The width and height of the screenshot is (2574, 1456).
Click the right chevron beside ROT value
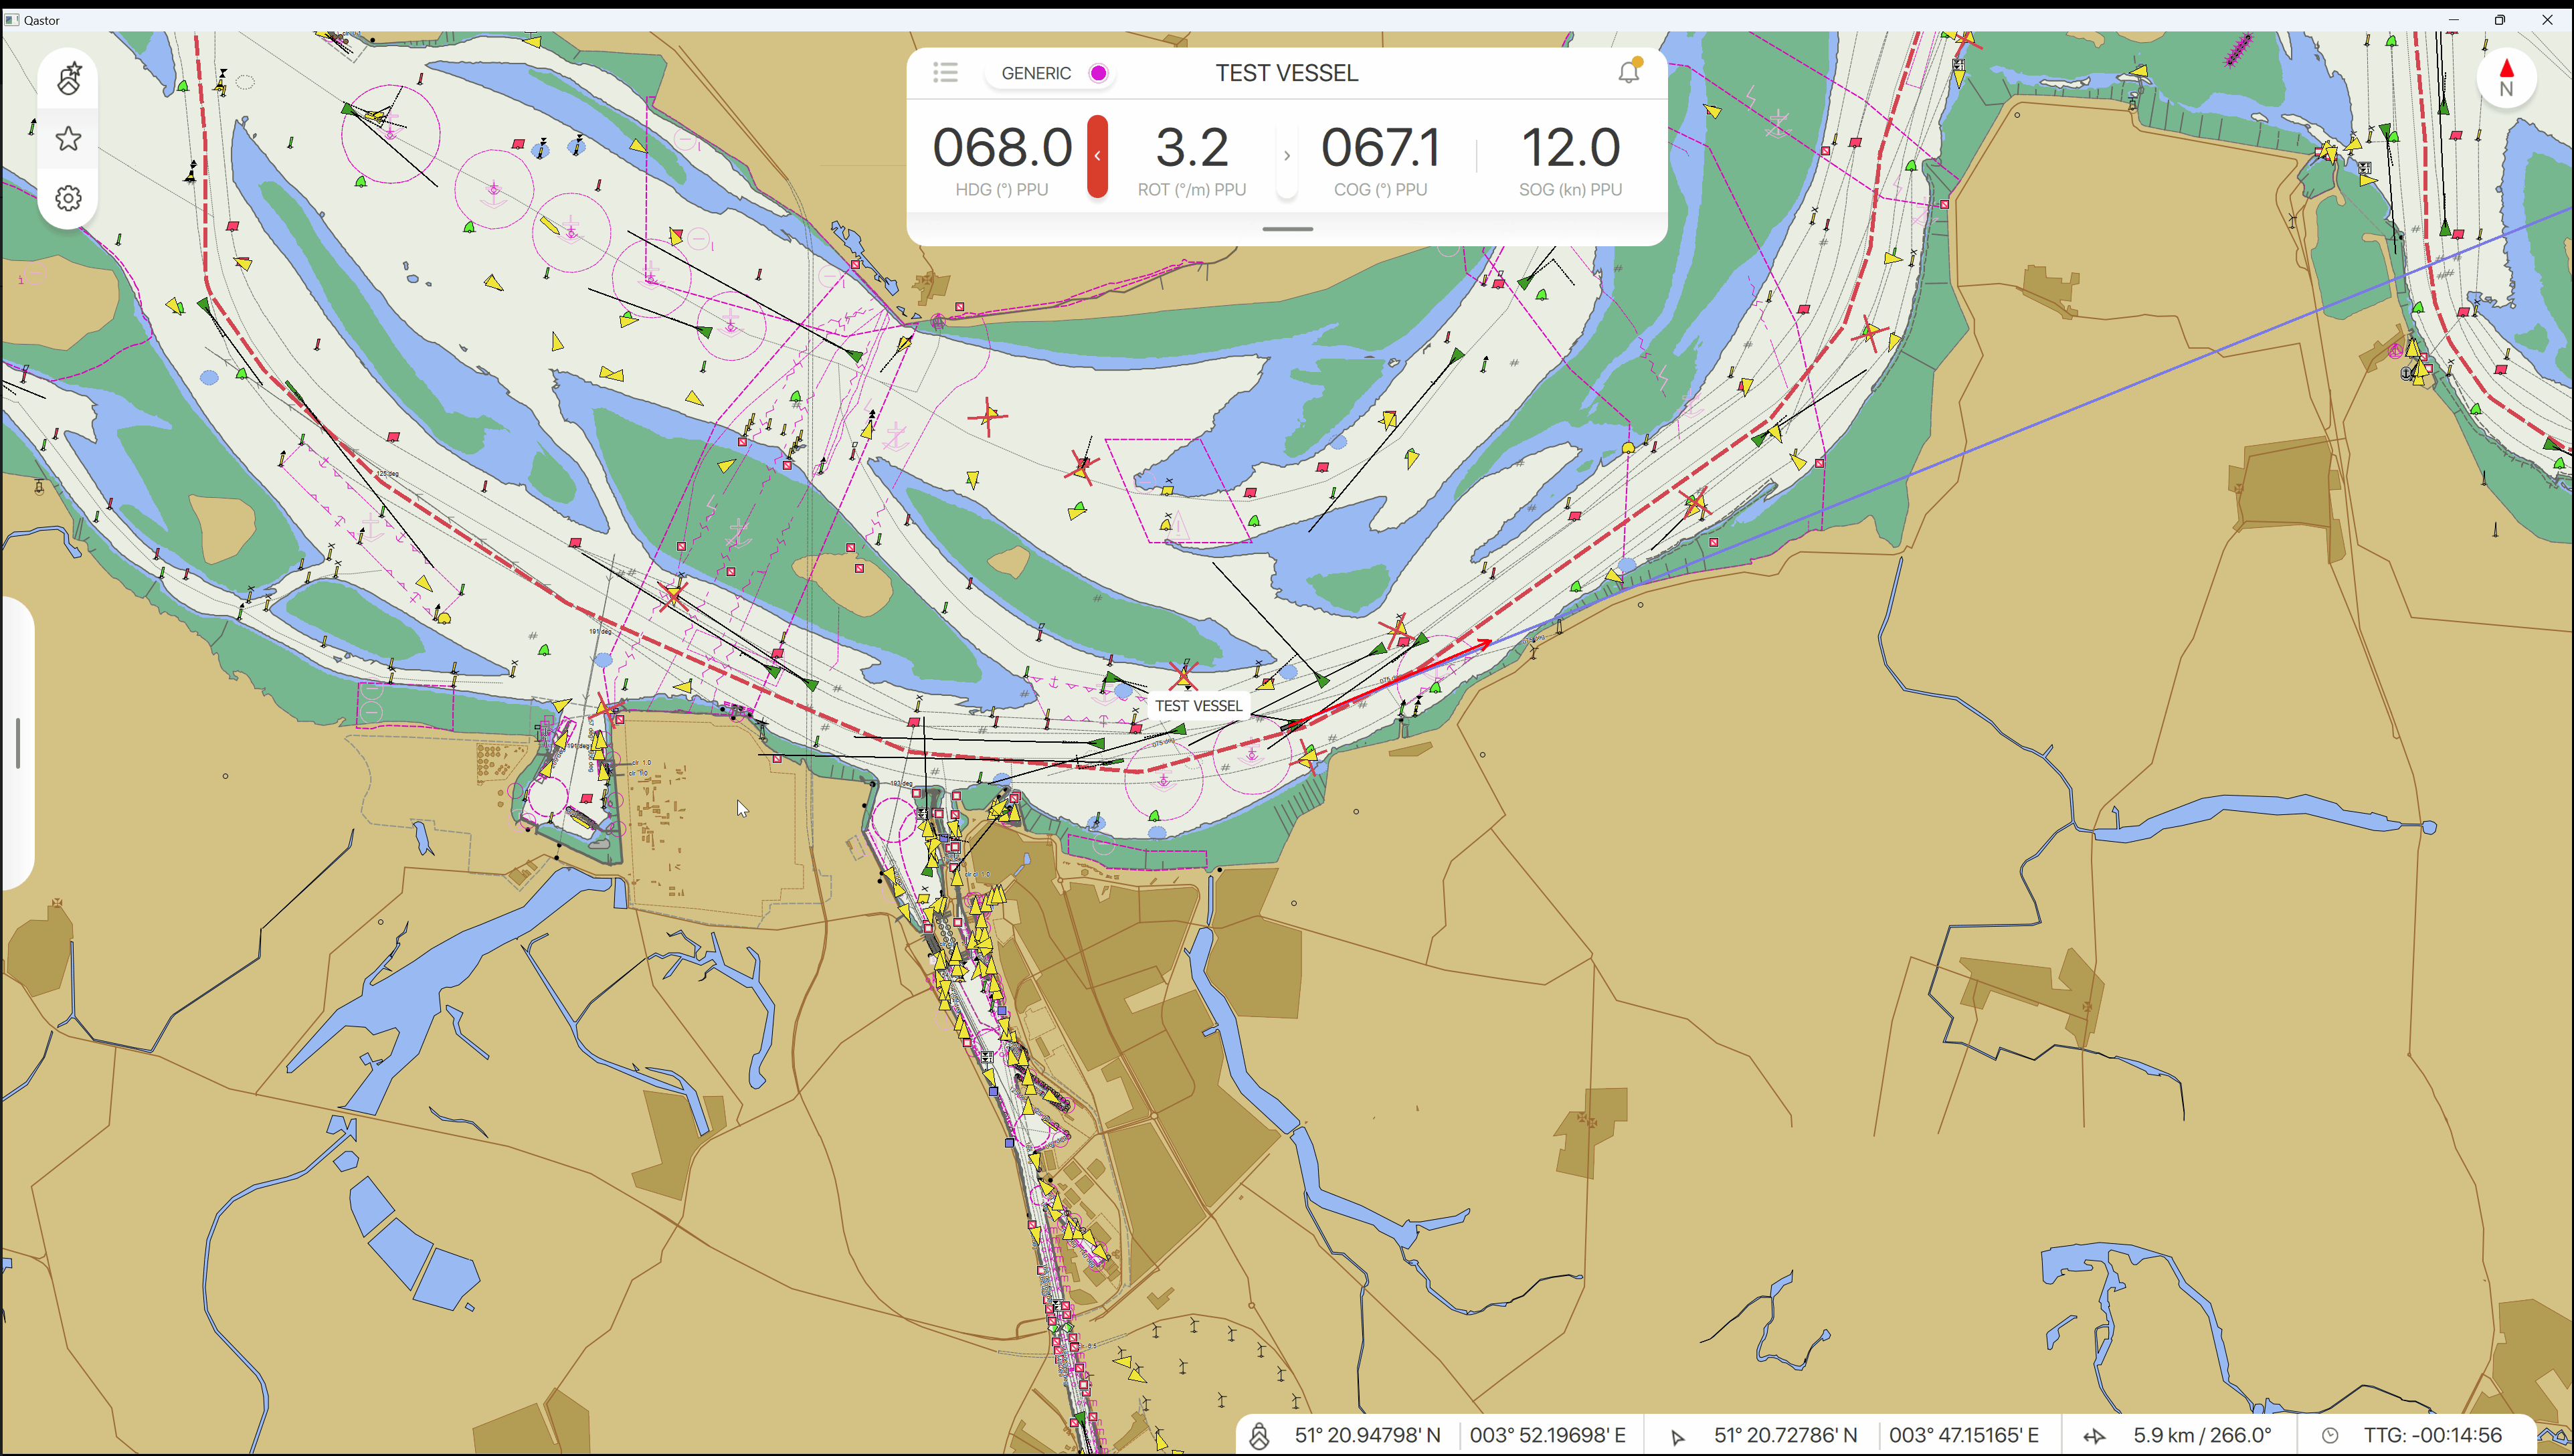[x=1286, y=156]
